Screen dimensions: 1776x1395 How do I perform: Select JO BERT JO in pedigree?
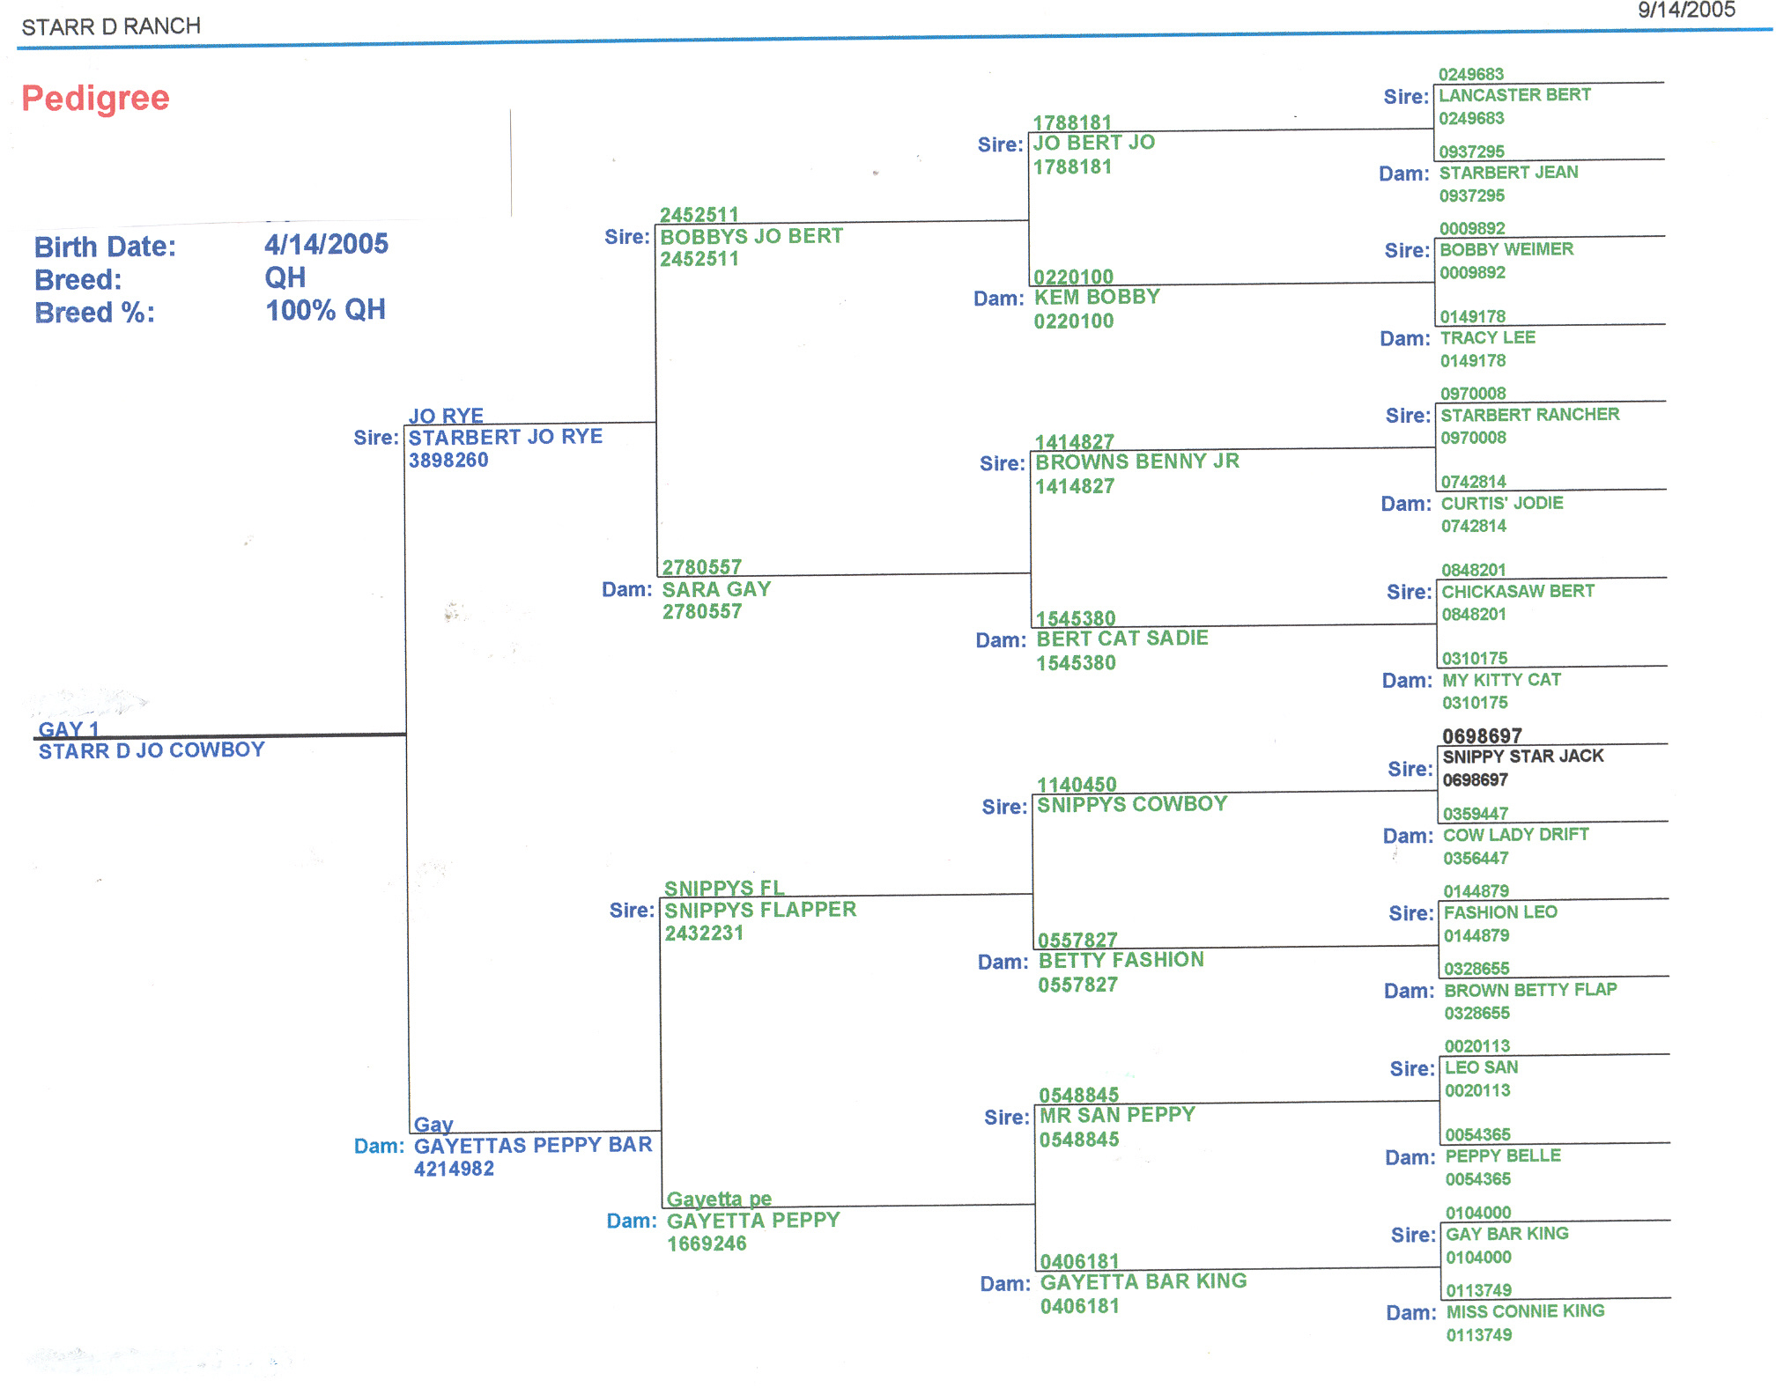(x=1093, y=143)
